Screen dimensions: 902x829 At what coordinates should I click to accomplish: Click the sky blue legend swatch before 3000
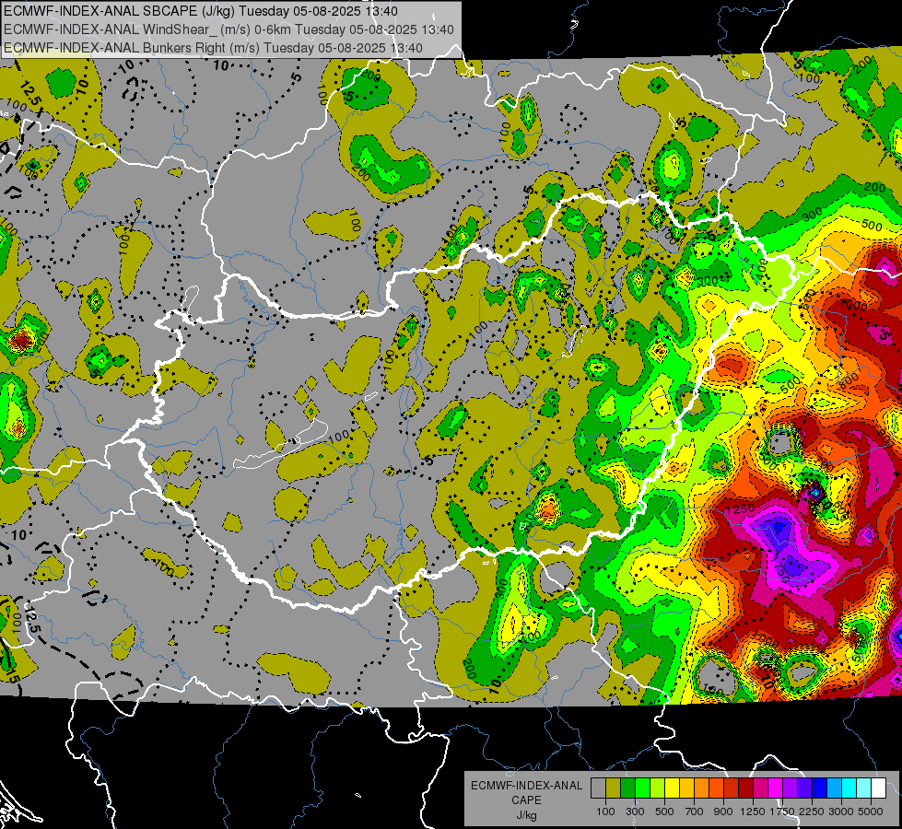pos(835,788)
